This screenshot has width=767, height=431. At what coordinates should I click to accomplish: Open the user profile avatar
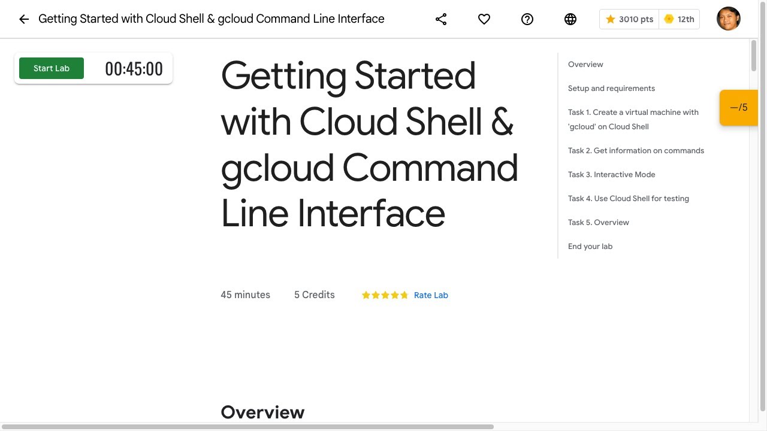(729, 19)
